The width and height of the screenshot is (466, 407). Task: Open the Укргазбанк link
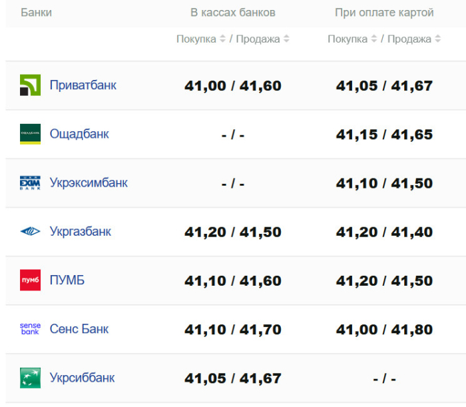81,232
